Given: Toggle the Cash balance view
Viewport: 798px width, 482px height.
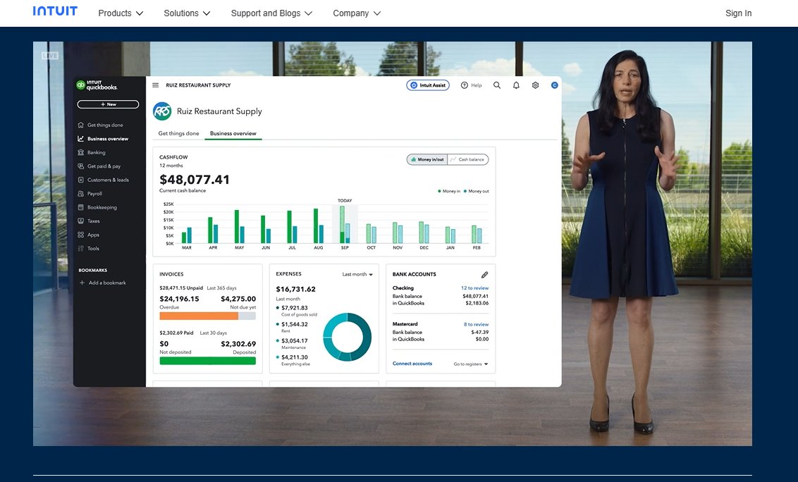Looking at the screenshot, I should coord(467,159).
